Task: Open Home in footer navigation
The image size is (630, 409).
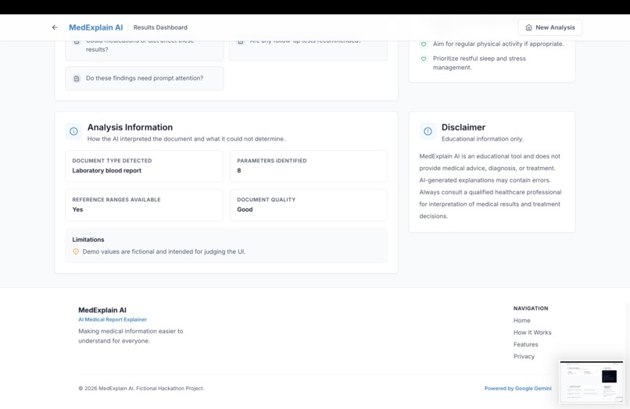Action: pyautogui.click(x=521, y=320)
